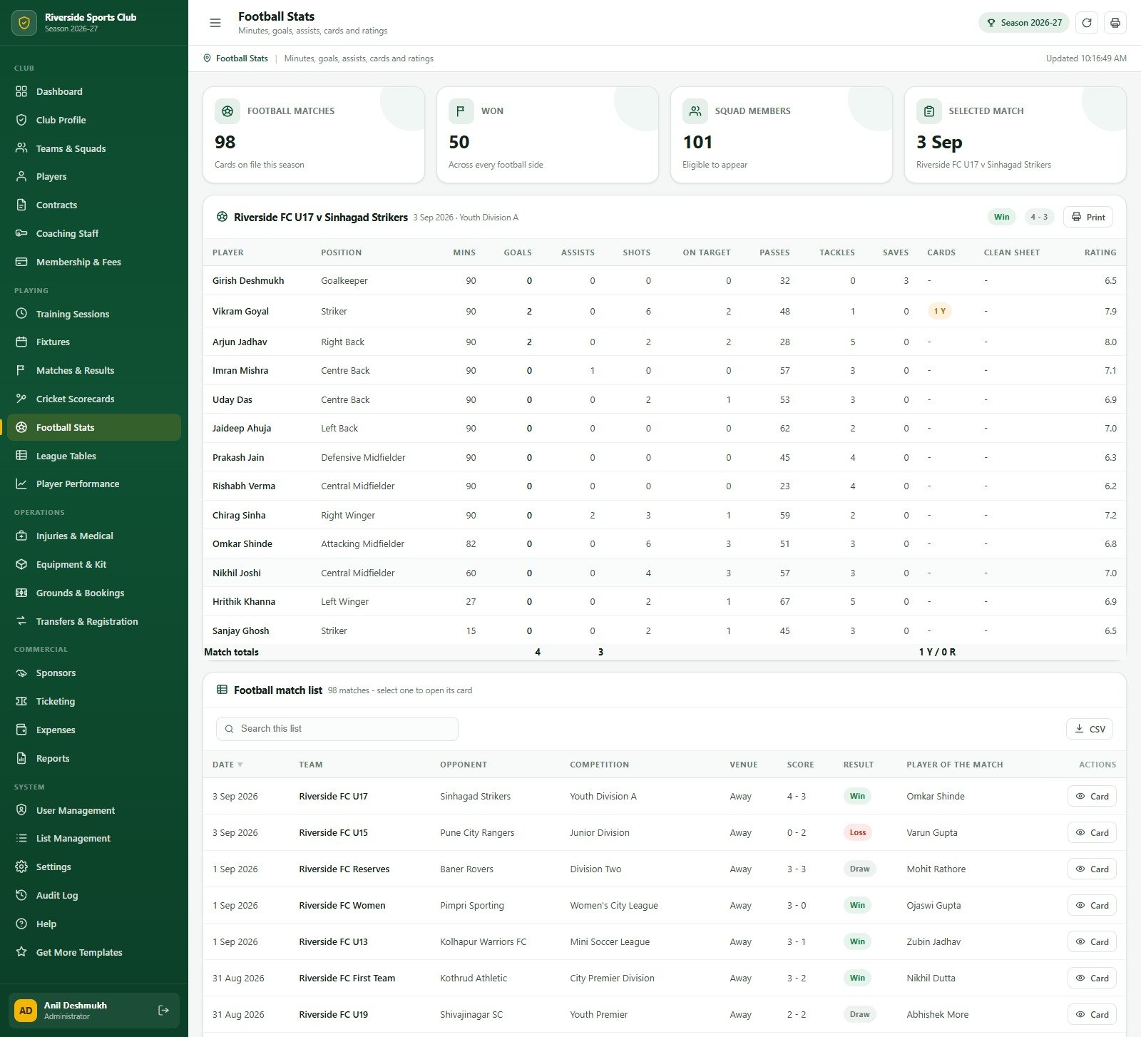
Task: Click the Training Sessions clock icon
Action: 21,314
